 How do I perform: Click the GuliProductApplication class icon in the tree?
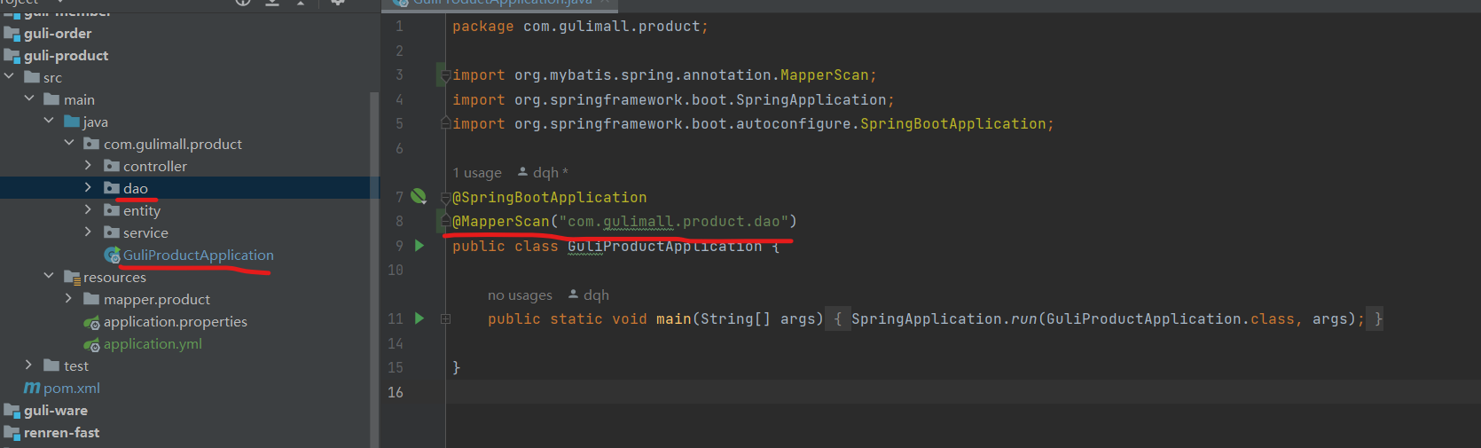pyautogui.click(x=112, y=255)
